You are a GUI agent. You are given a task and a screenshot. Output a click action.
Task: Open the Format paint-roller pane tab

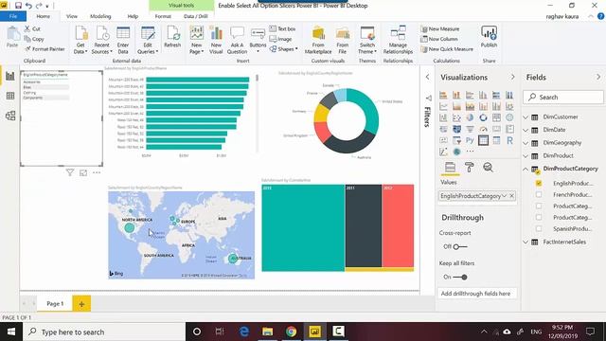pos(470,167)
